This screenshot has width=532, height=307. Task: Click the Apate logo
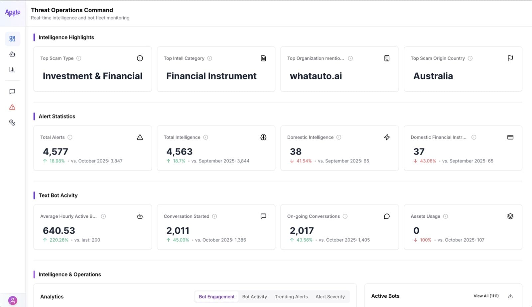pos(13,13)
